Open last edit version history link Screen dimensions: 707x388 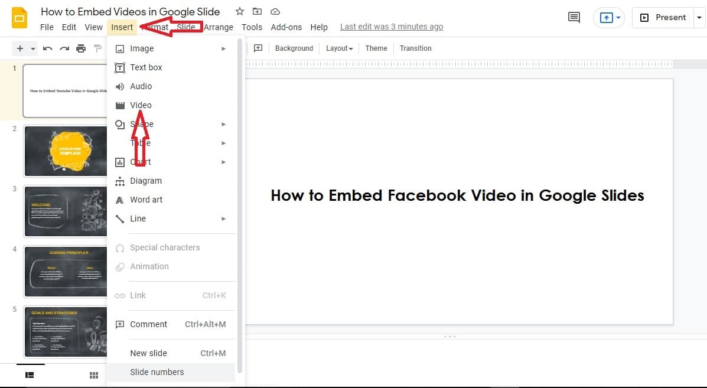(392, 27)
